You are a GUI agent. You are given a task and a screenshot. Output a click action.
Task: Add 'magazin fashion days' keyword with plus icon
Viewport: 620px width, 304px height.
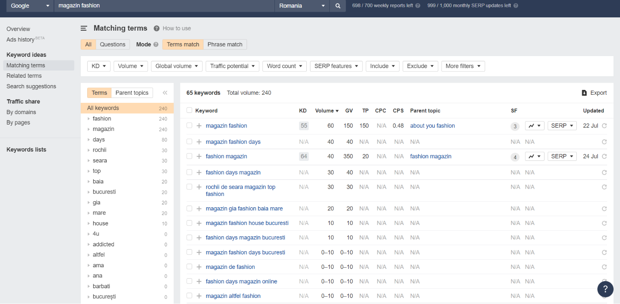click(199, 142)
